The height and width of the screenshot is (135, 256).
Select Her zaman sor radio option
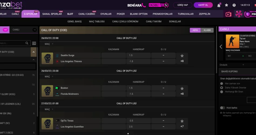pyautogui.click(x=222, y=83)
